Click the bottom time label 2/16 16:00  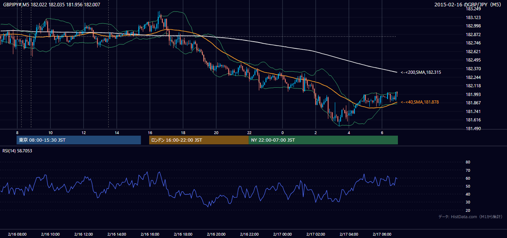(150, 234)
